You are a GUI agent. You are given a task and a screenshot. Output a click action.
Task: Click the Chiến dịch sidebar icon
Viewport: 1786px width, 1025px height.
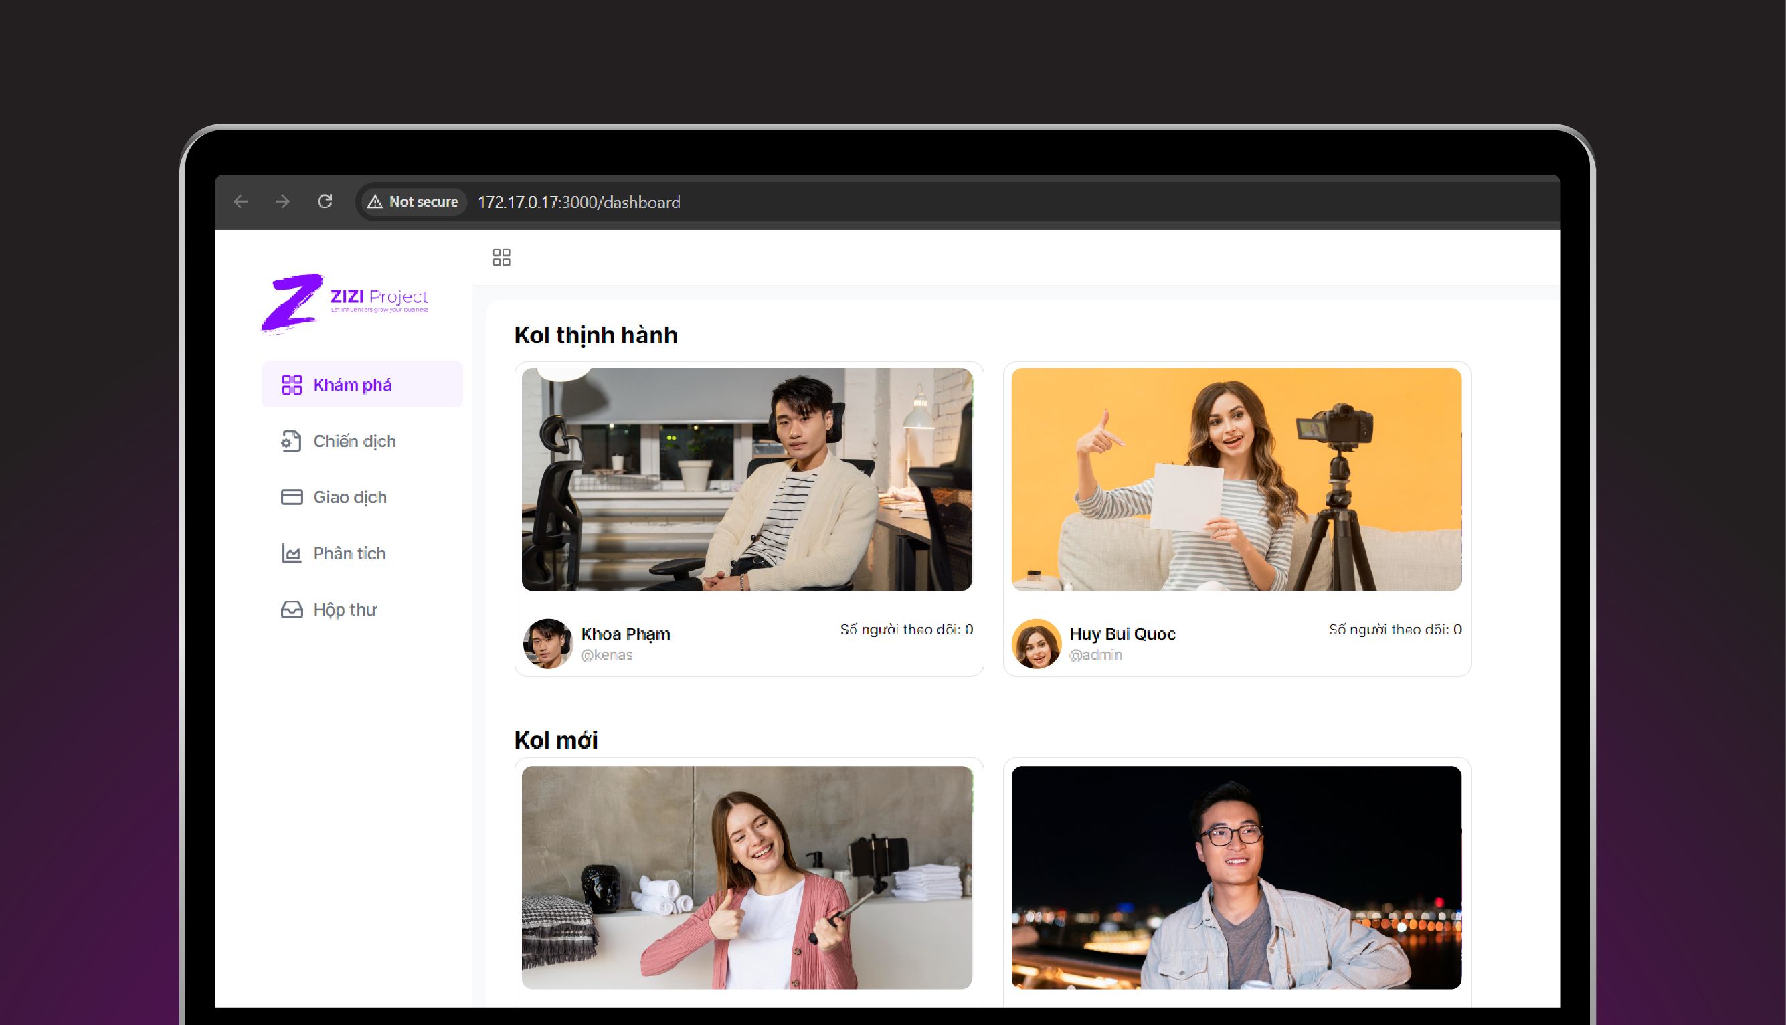292,442
